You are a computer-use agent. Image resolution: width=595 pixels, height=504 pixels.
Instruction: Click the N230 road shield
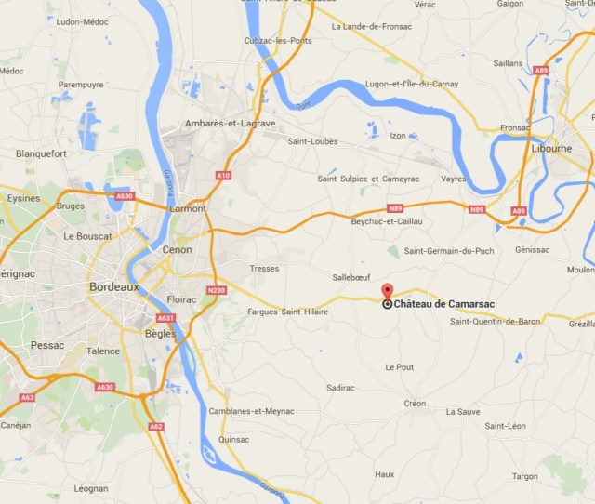[217, 290]
